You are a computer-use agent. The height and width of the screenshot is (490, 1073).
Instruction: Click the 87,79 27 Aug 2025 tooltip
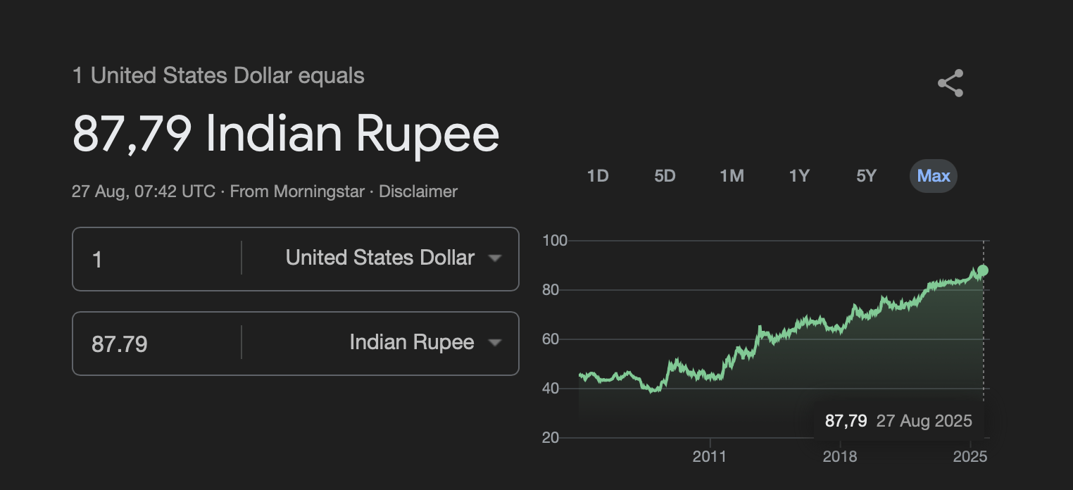tap(898, 422)
